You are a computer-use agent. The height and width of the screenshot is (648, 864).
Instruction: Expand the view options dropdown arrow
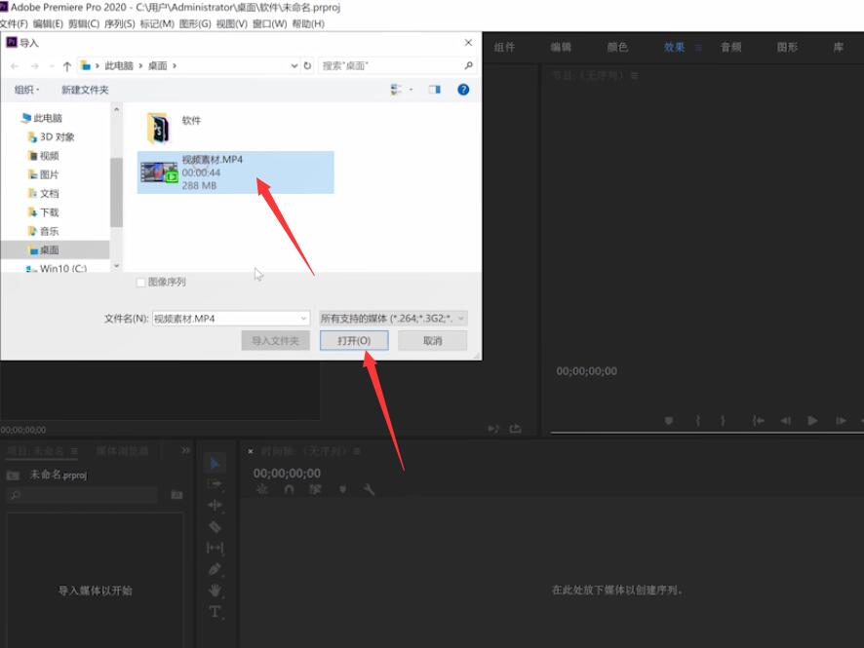(x=412, y=90)
